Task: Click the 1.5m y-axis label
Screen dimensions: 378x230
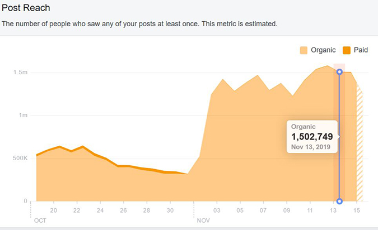Action: pos(21,73)
